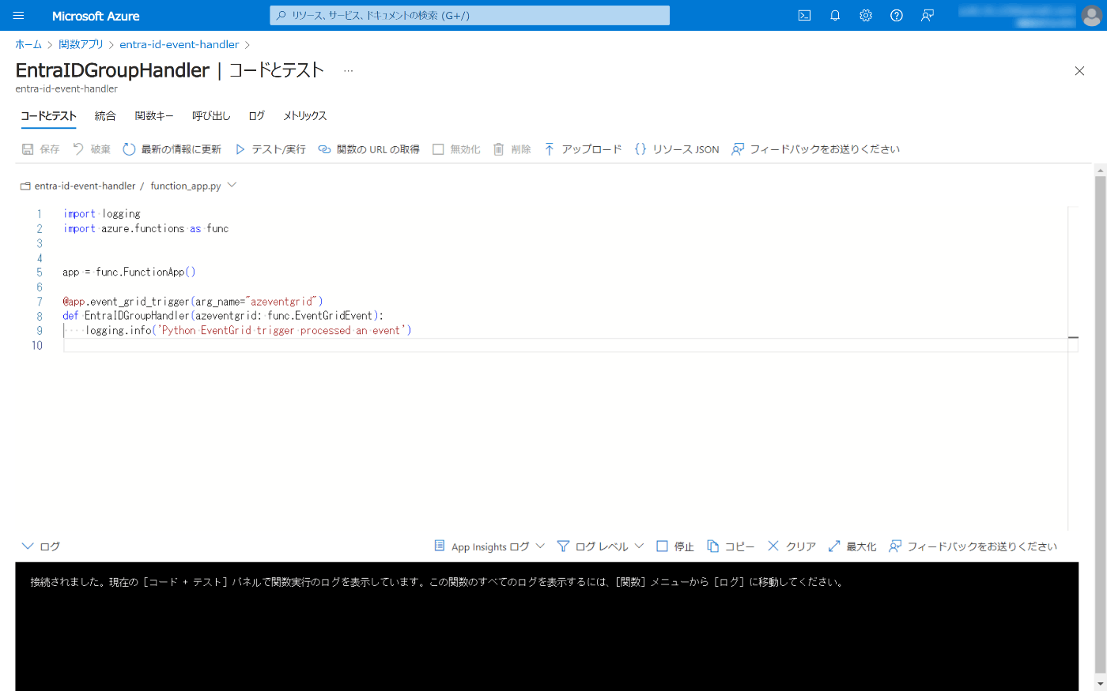Click the Microsoft Azure logo text
1107x691 pixels.
tap(96, 16)
